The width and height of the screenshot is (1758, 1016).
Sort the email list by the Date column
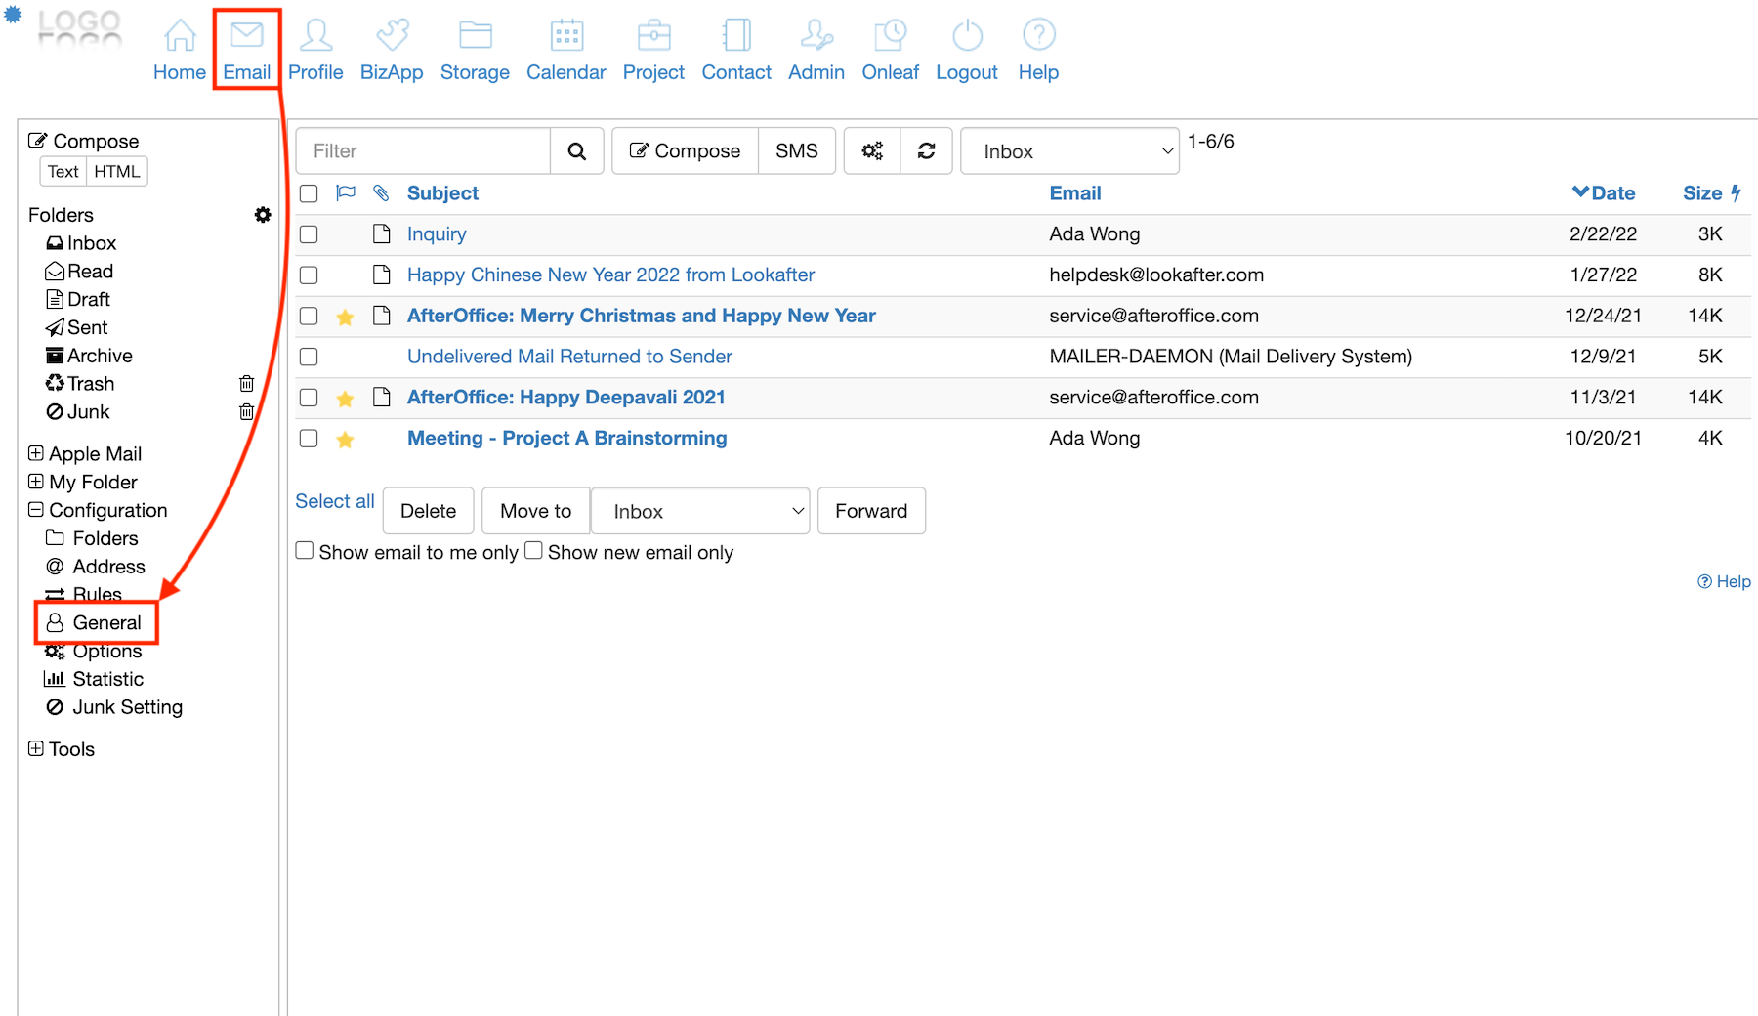pyautogui.click(x=1611, y=193)
